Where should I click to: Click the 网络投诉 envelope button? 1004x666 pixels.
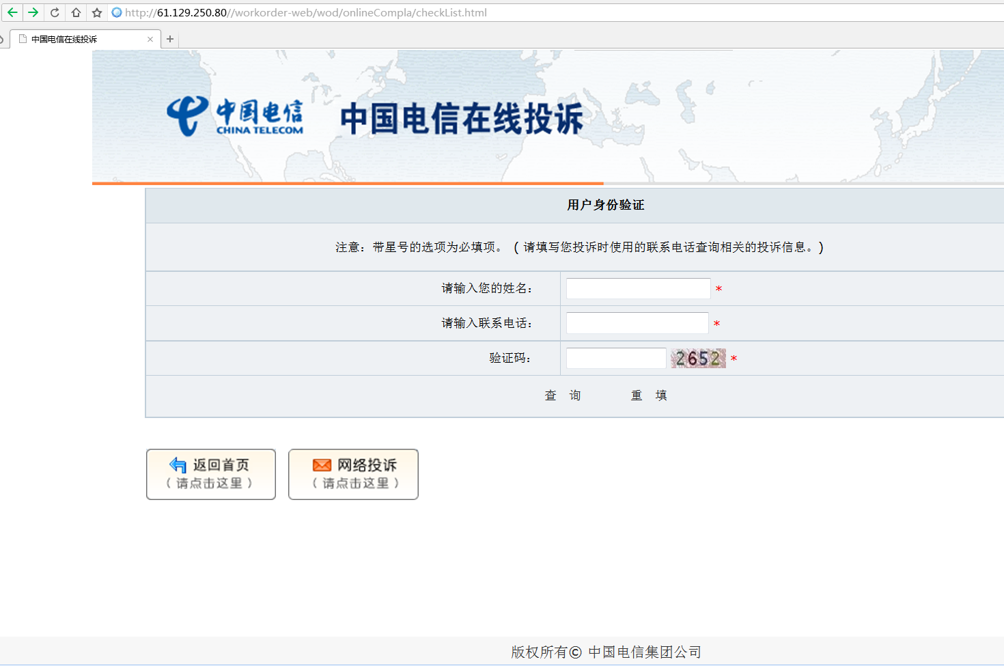[353, 474]
